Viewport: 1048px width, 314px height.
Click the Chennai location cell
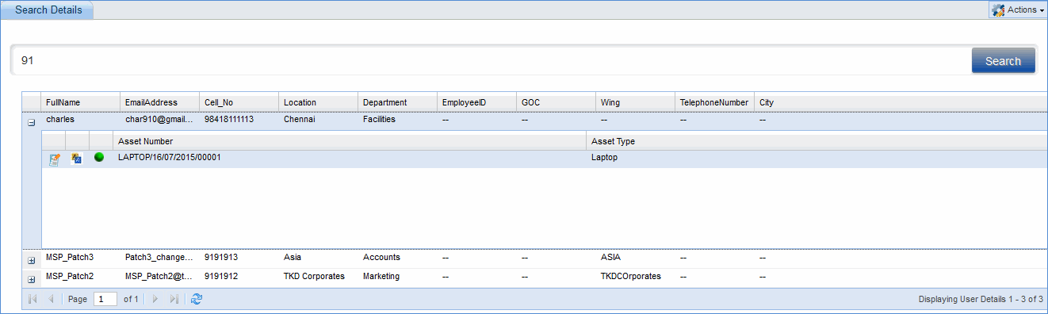300,120
